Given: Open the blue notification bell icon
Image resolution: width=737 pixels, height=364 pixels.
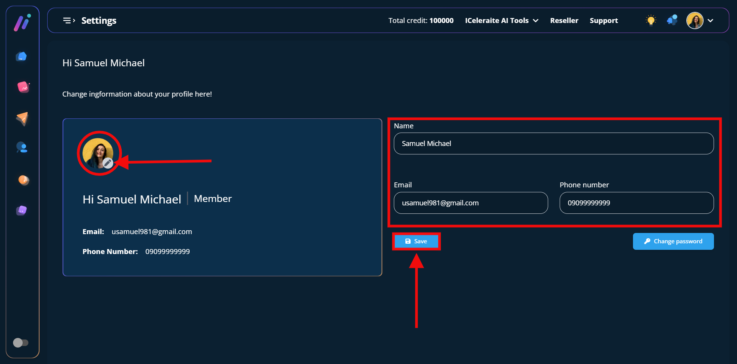Looking at the screenshot, I should coord(672,20).
